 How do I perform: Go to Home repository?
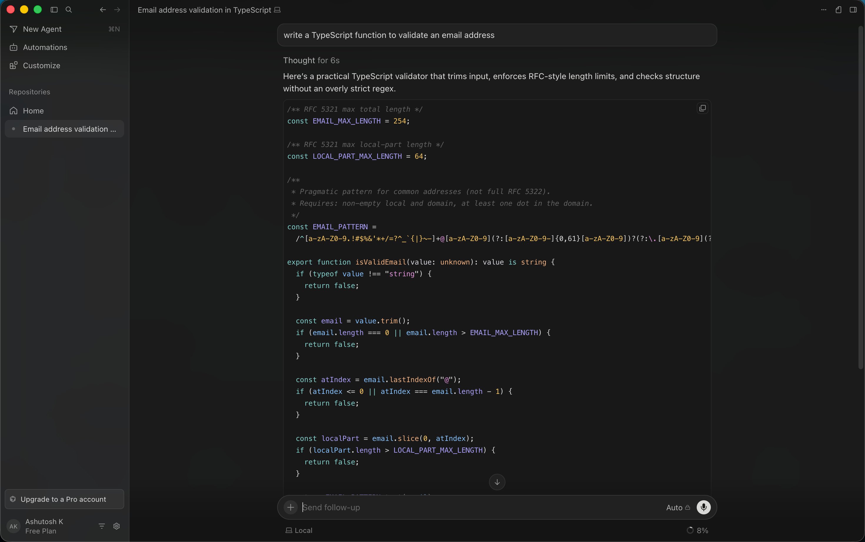tap(64, 111)
